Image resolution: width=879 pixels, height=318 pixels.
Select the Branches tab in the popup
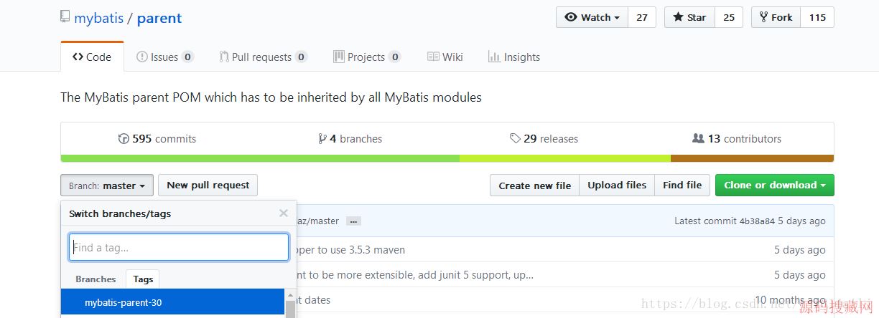pyautogui.click(x=96, y=279)
